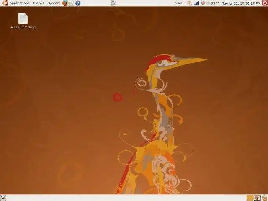Click the user name 'aran'
The height and width of the screenshot is (201, 268).
tap(178, 3)
